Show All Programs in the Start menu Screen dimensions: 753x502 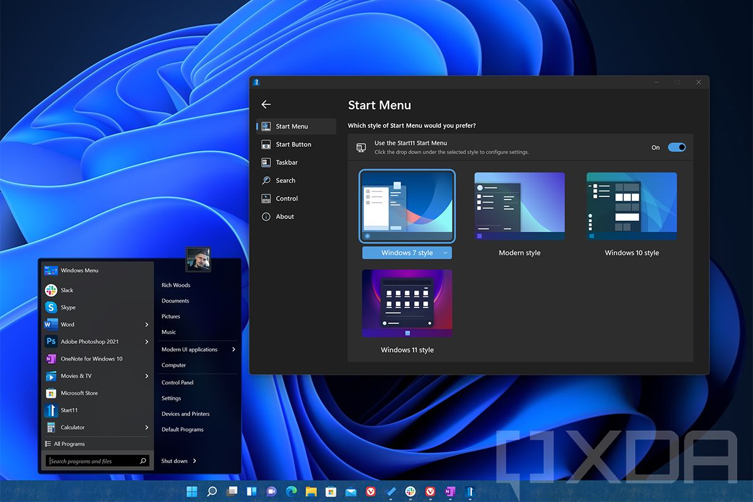pyautogui.click(x=69, y=444)
